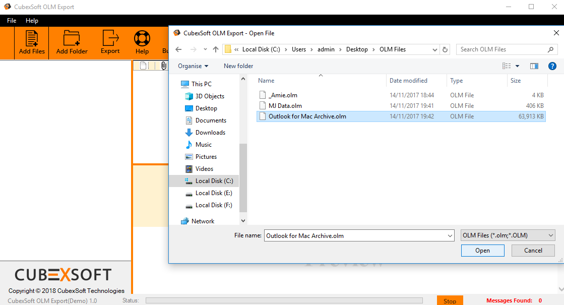Click the status progress bar
The width and height of the screenshot is (564, 305).
point(284,300)
